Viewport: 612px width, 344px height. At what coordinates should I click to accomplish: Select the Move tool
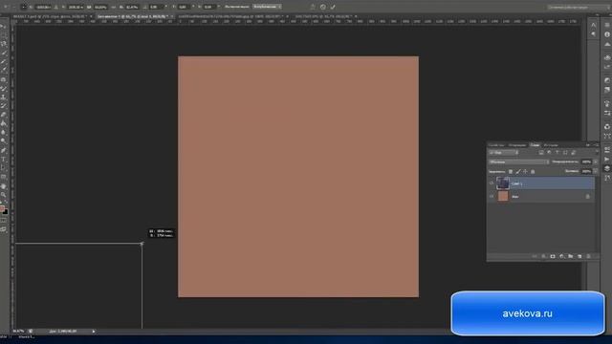4,26
